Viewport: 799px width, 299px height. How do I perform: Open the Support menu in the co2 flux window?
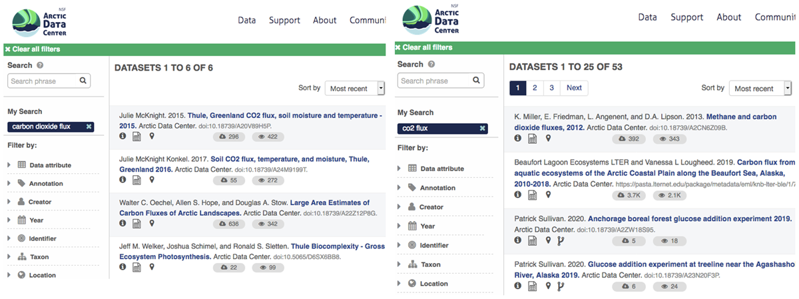pos(686,17)
